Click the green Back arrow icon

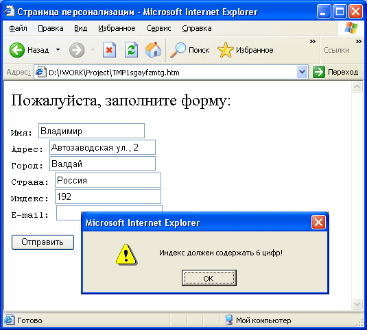click(x=17, y=50)
